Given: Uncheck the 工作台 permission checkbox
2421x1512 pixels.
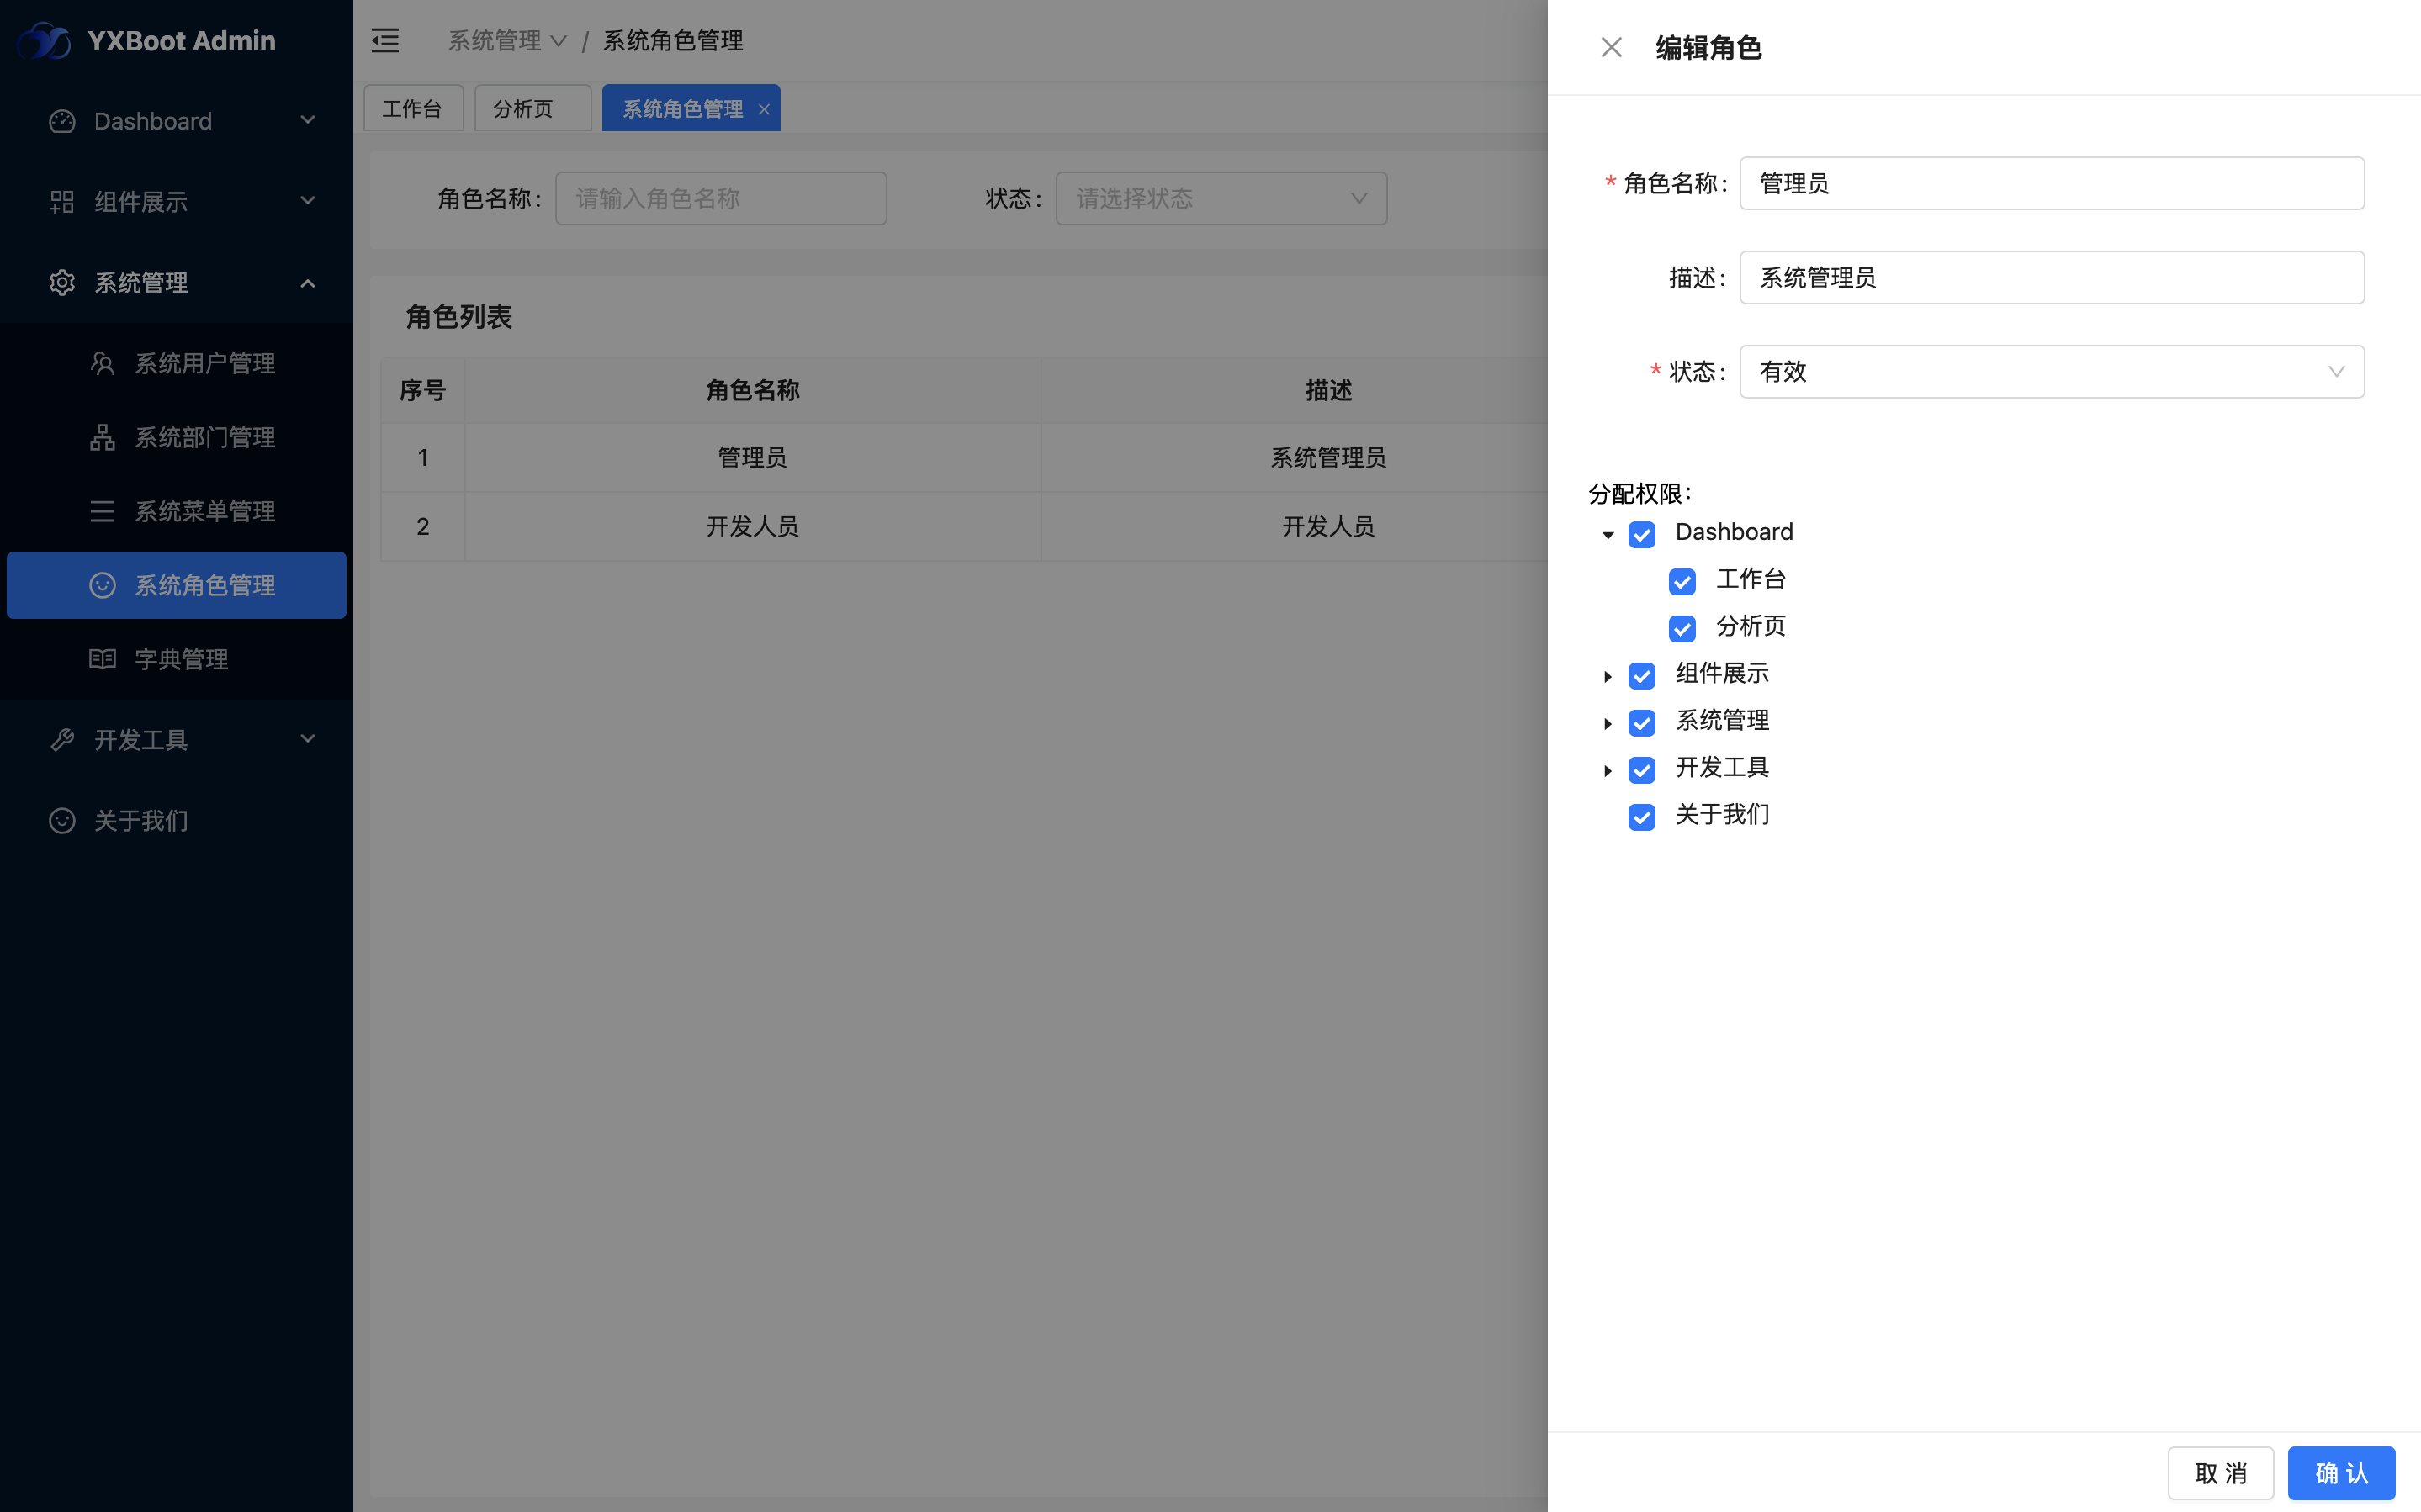Looking at the screenshot, I should tap(1682, 581).
